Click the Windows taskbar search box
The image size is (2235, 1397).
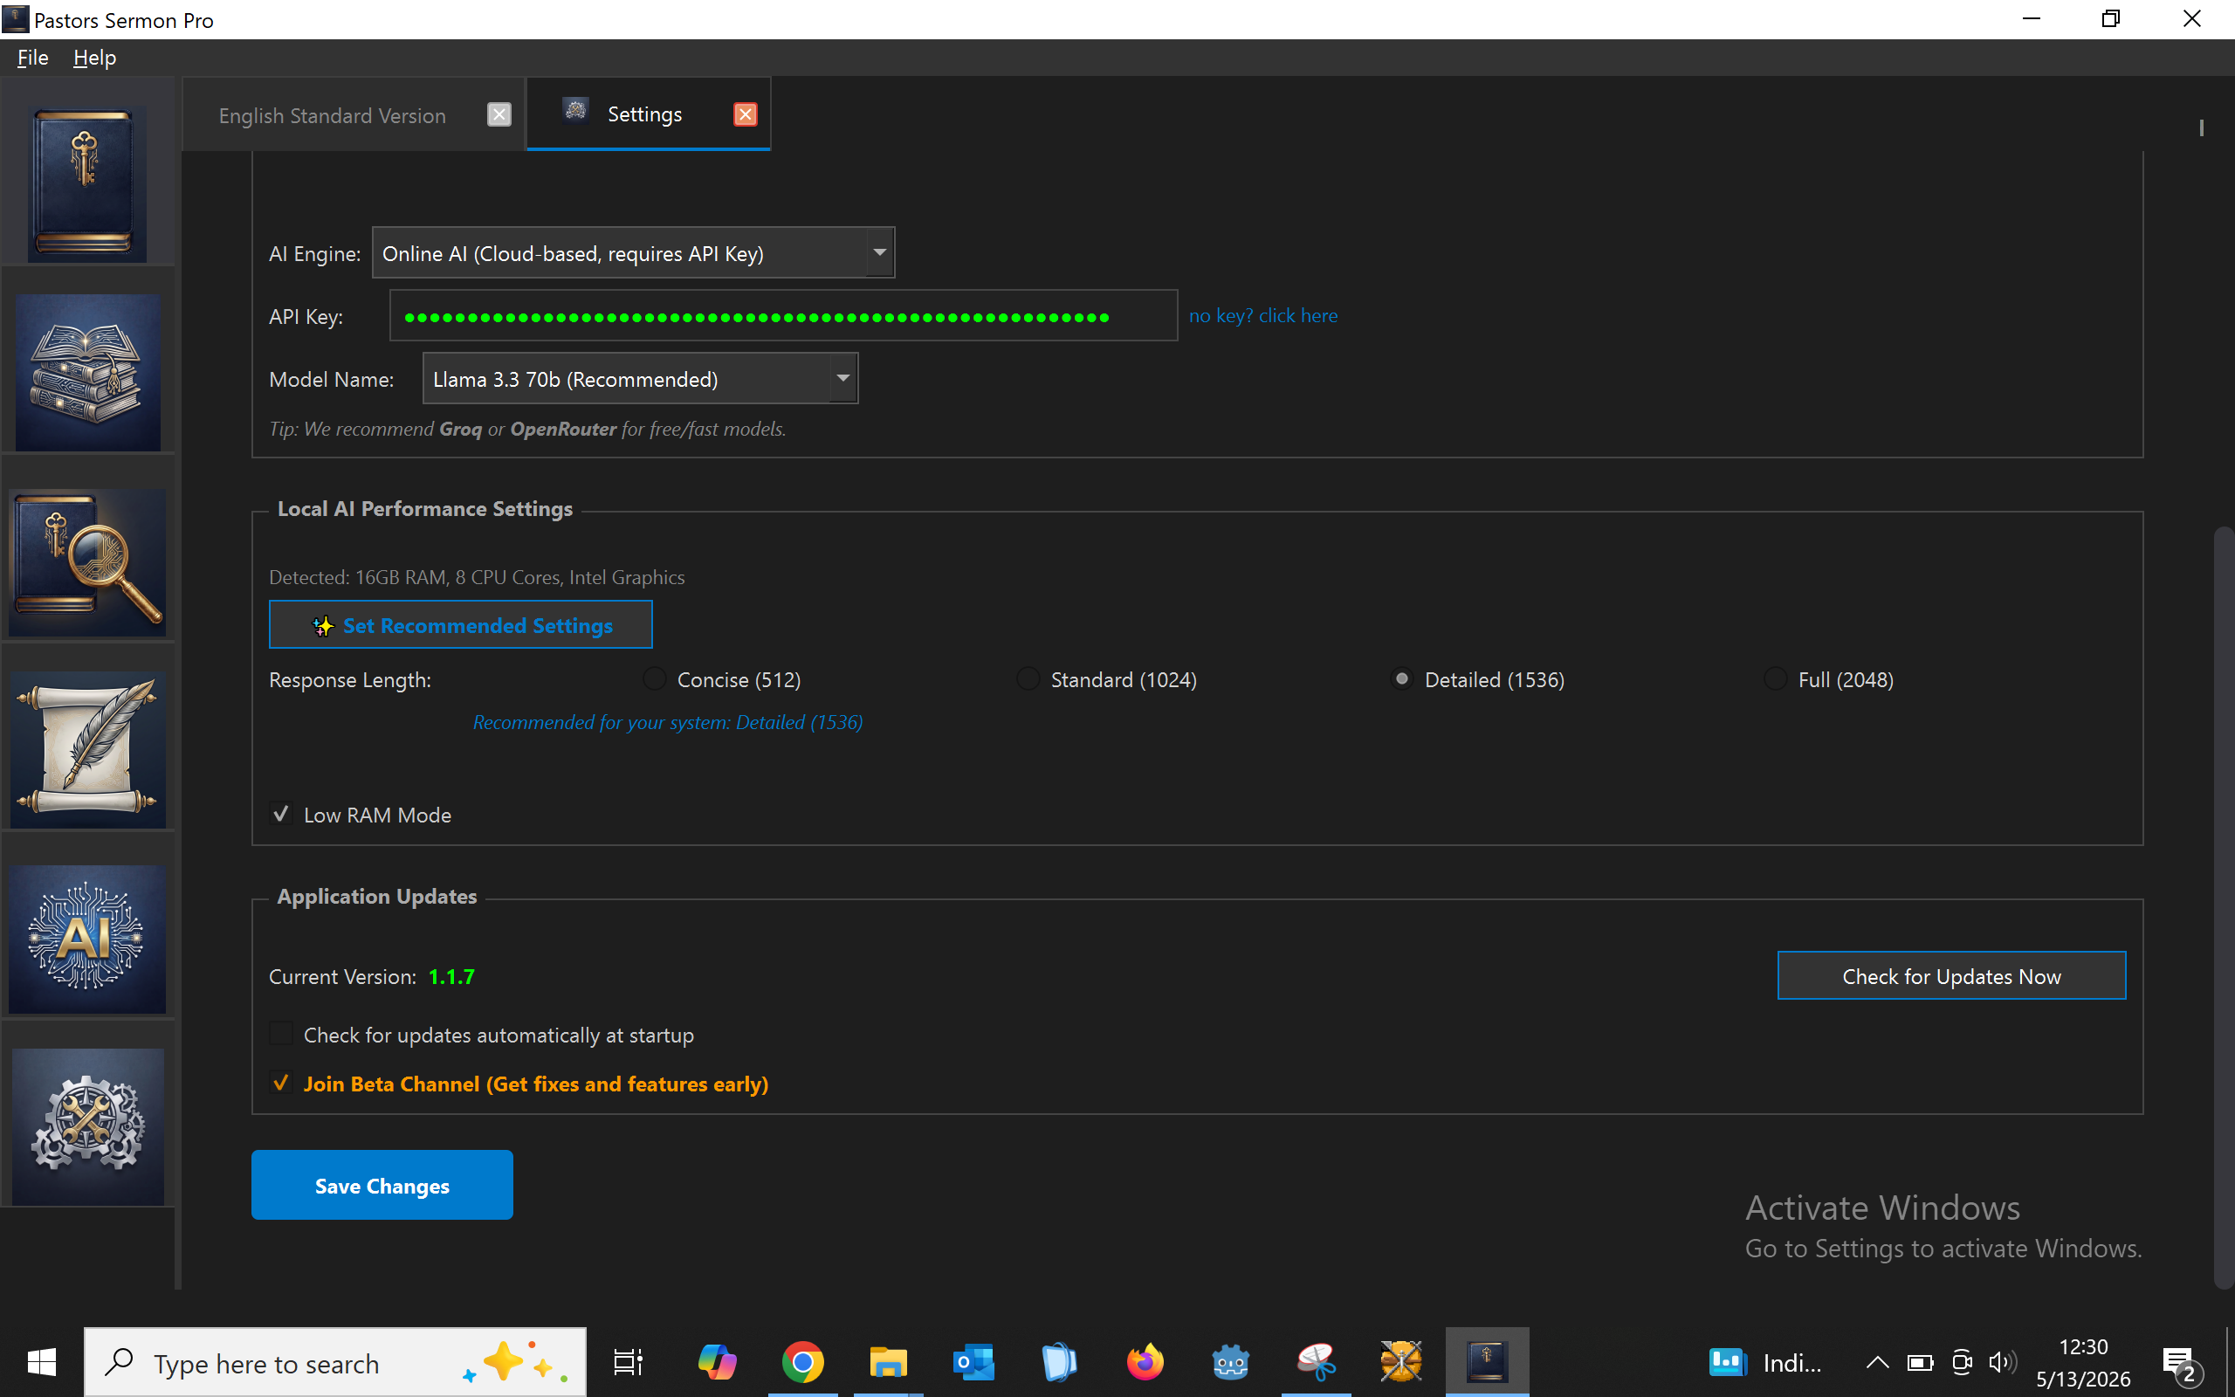(x=335, y=1362)
